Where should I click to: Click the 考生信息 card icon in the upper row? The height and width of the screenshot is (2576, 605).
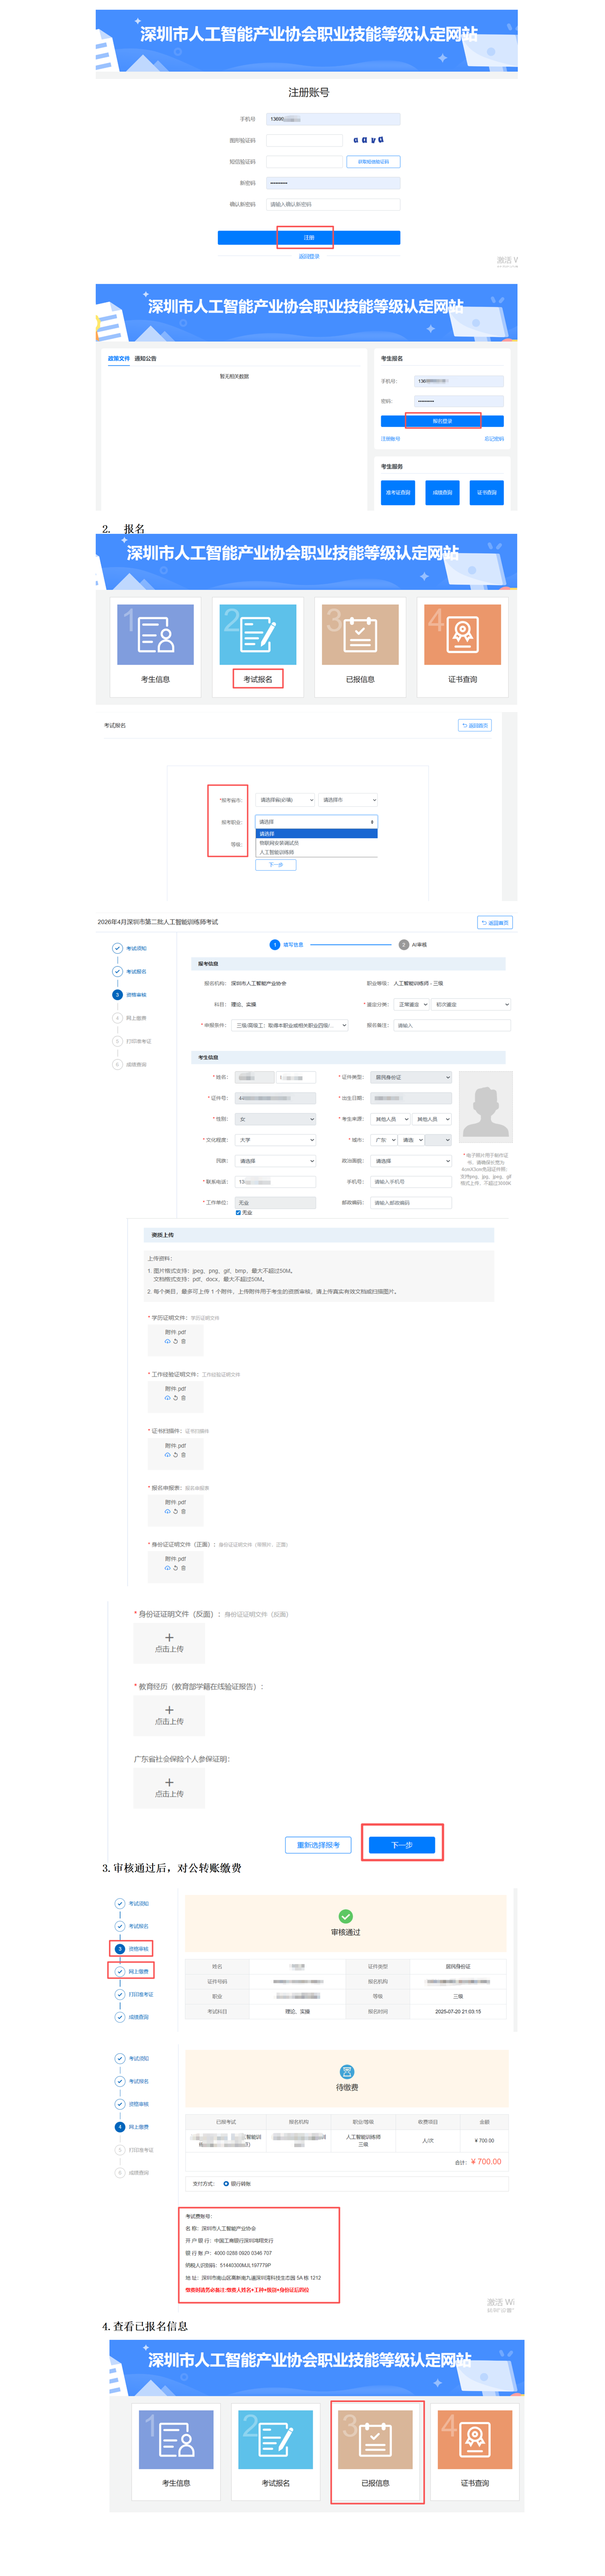[x=155, y=634]
